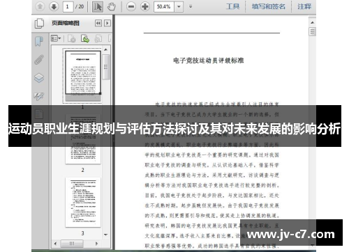Click the rotate pages thumbnail icon
This screenshot has height=252, width=349.
(98, 38)
